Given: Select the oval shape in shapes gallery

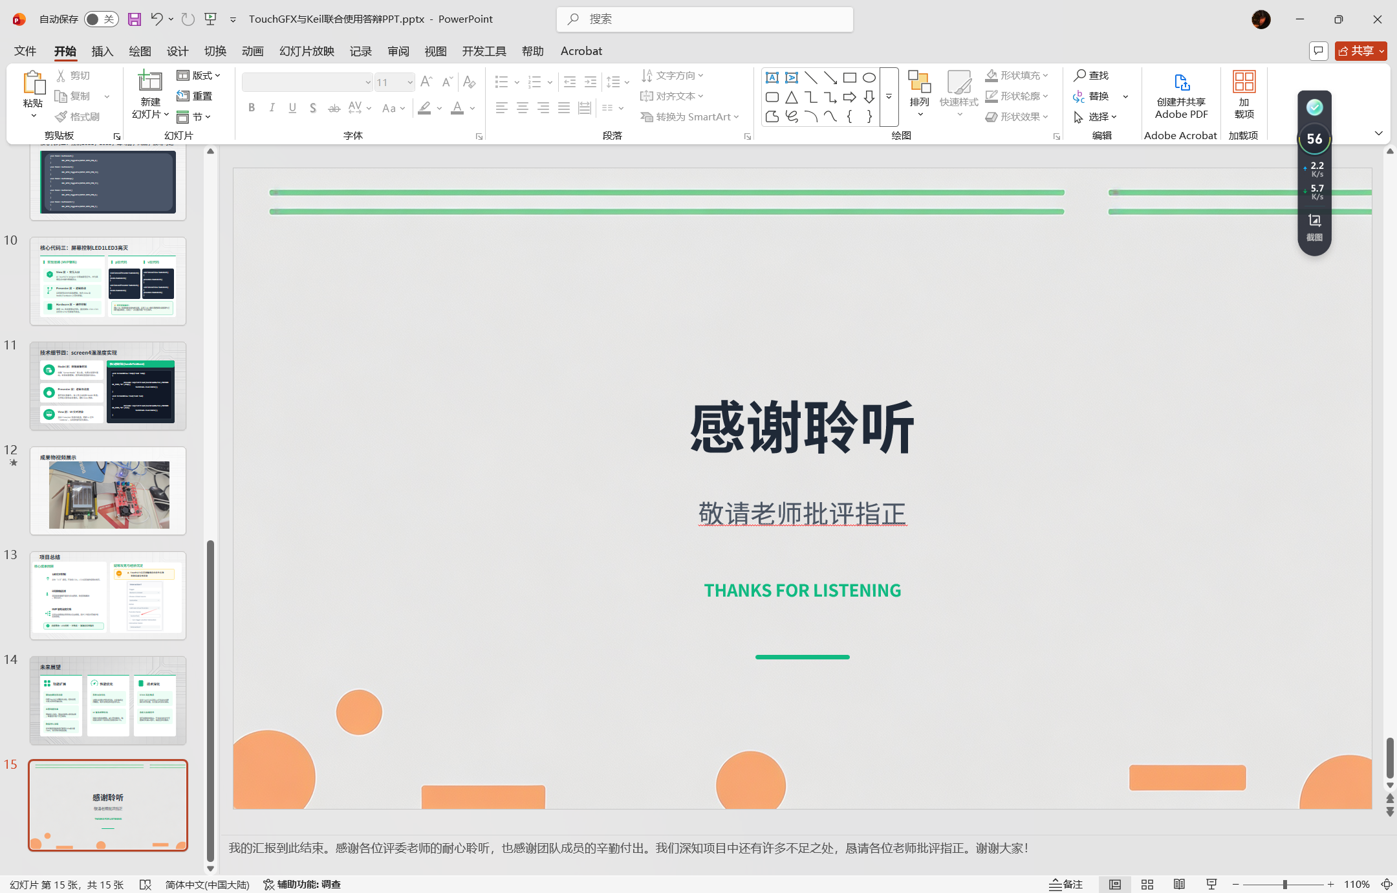Looking at the screenshot, I should (x=869, y=78).
